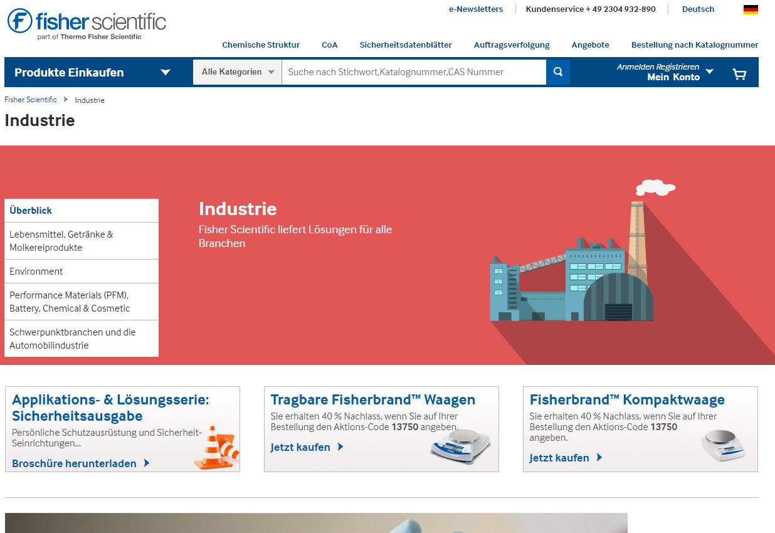Click the magnifying glass search button
Image resolution: width=775 pixels, height=533 pixels.
tap(558, 72)
